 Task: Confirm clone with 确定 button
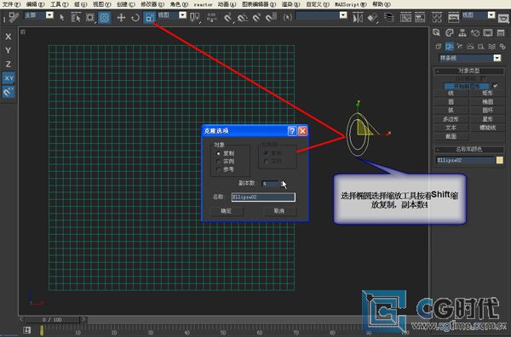[227, 211]
